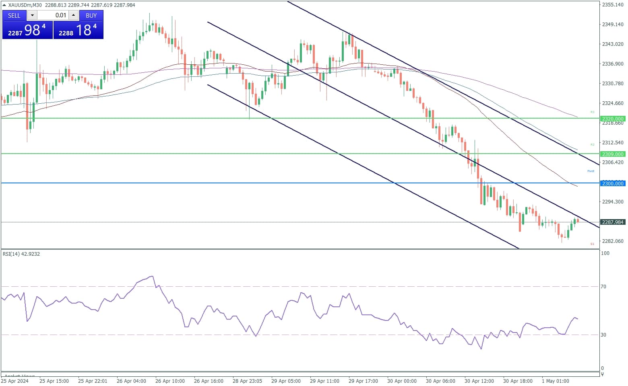Viewport: 628px width, 386px height.
Task: Click RSI scale value 100
Action: pos(605,253)
